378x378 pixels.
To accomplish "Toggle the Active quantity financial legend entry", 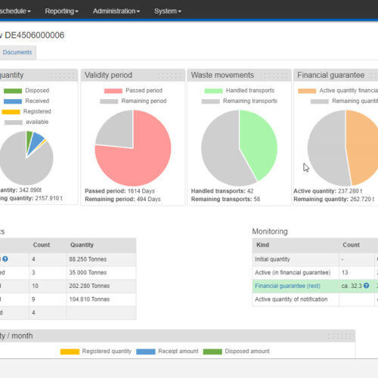I will pos(338,91).
